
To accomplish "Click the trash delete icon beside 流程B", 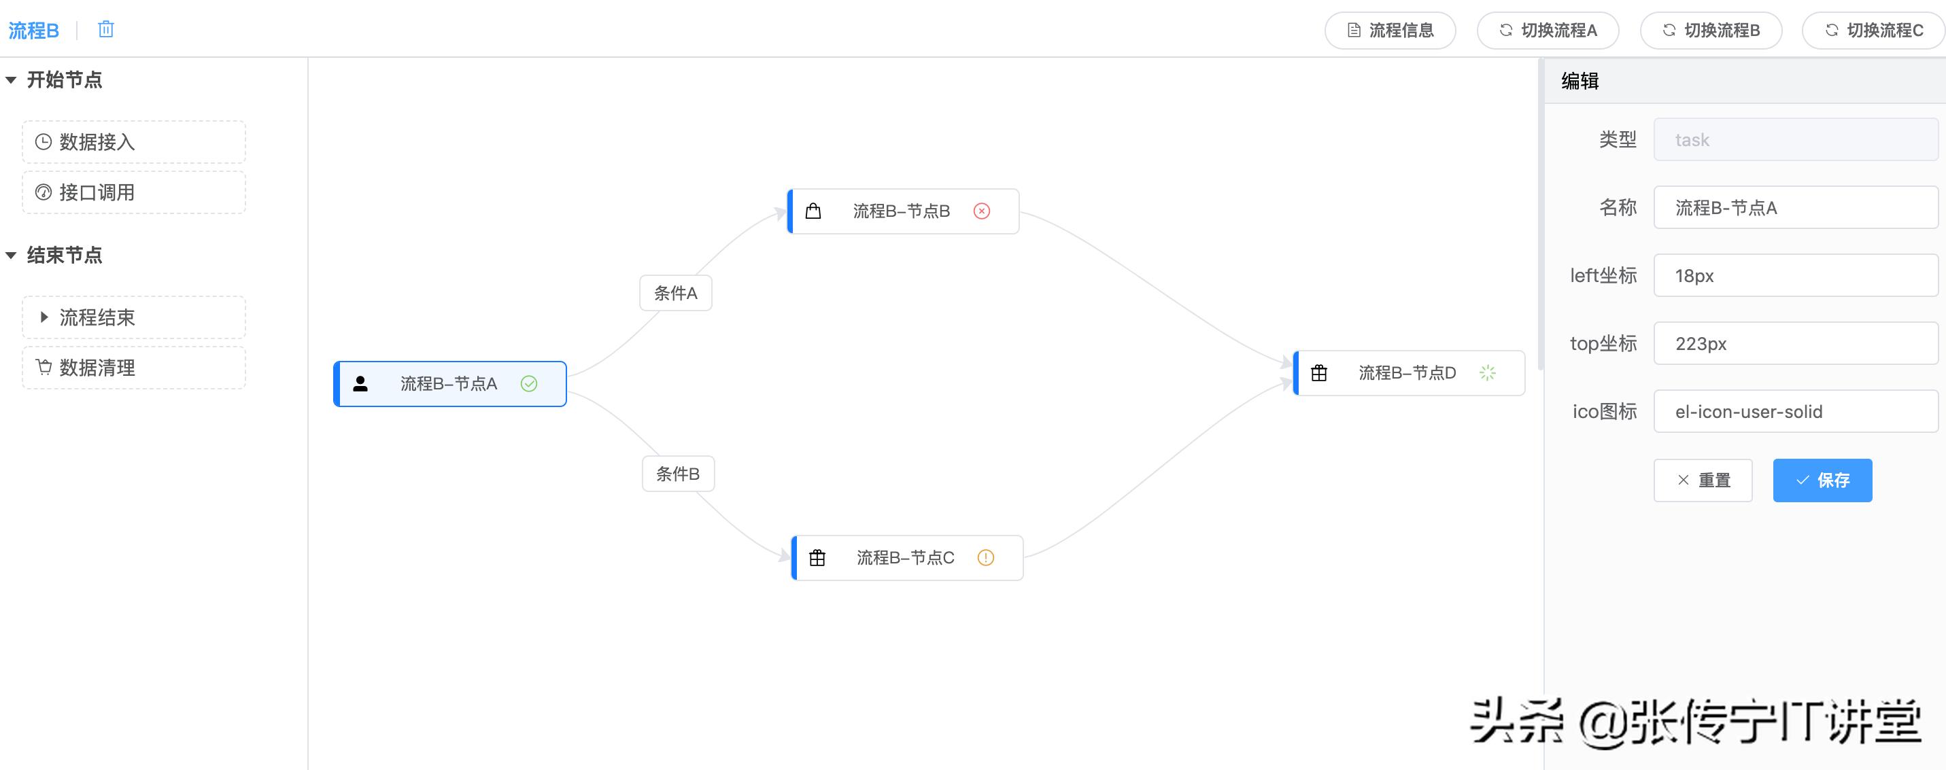I will 106,29.
